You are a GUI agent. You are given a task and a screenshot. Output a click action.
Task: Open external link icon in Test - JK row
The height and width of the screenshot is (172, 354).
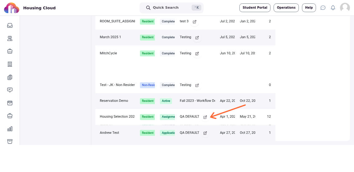point(197,85)
